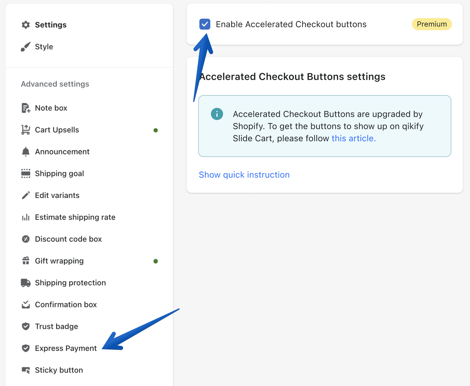Click the Shipping protection truck icon
The width and height of the screenshot is (470, 386).
point(26,283)
